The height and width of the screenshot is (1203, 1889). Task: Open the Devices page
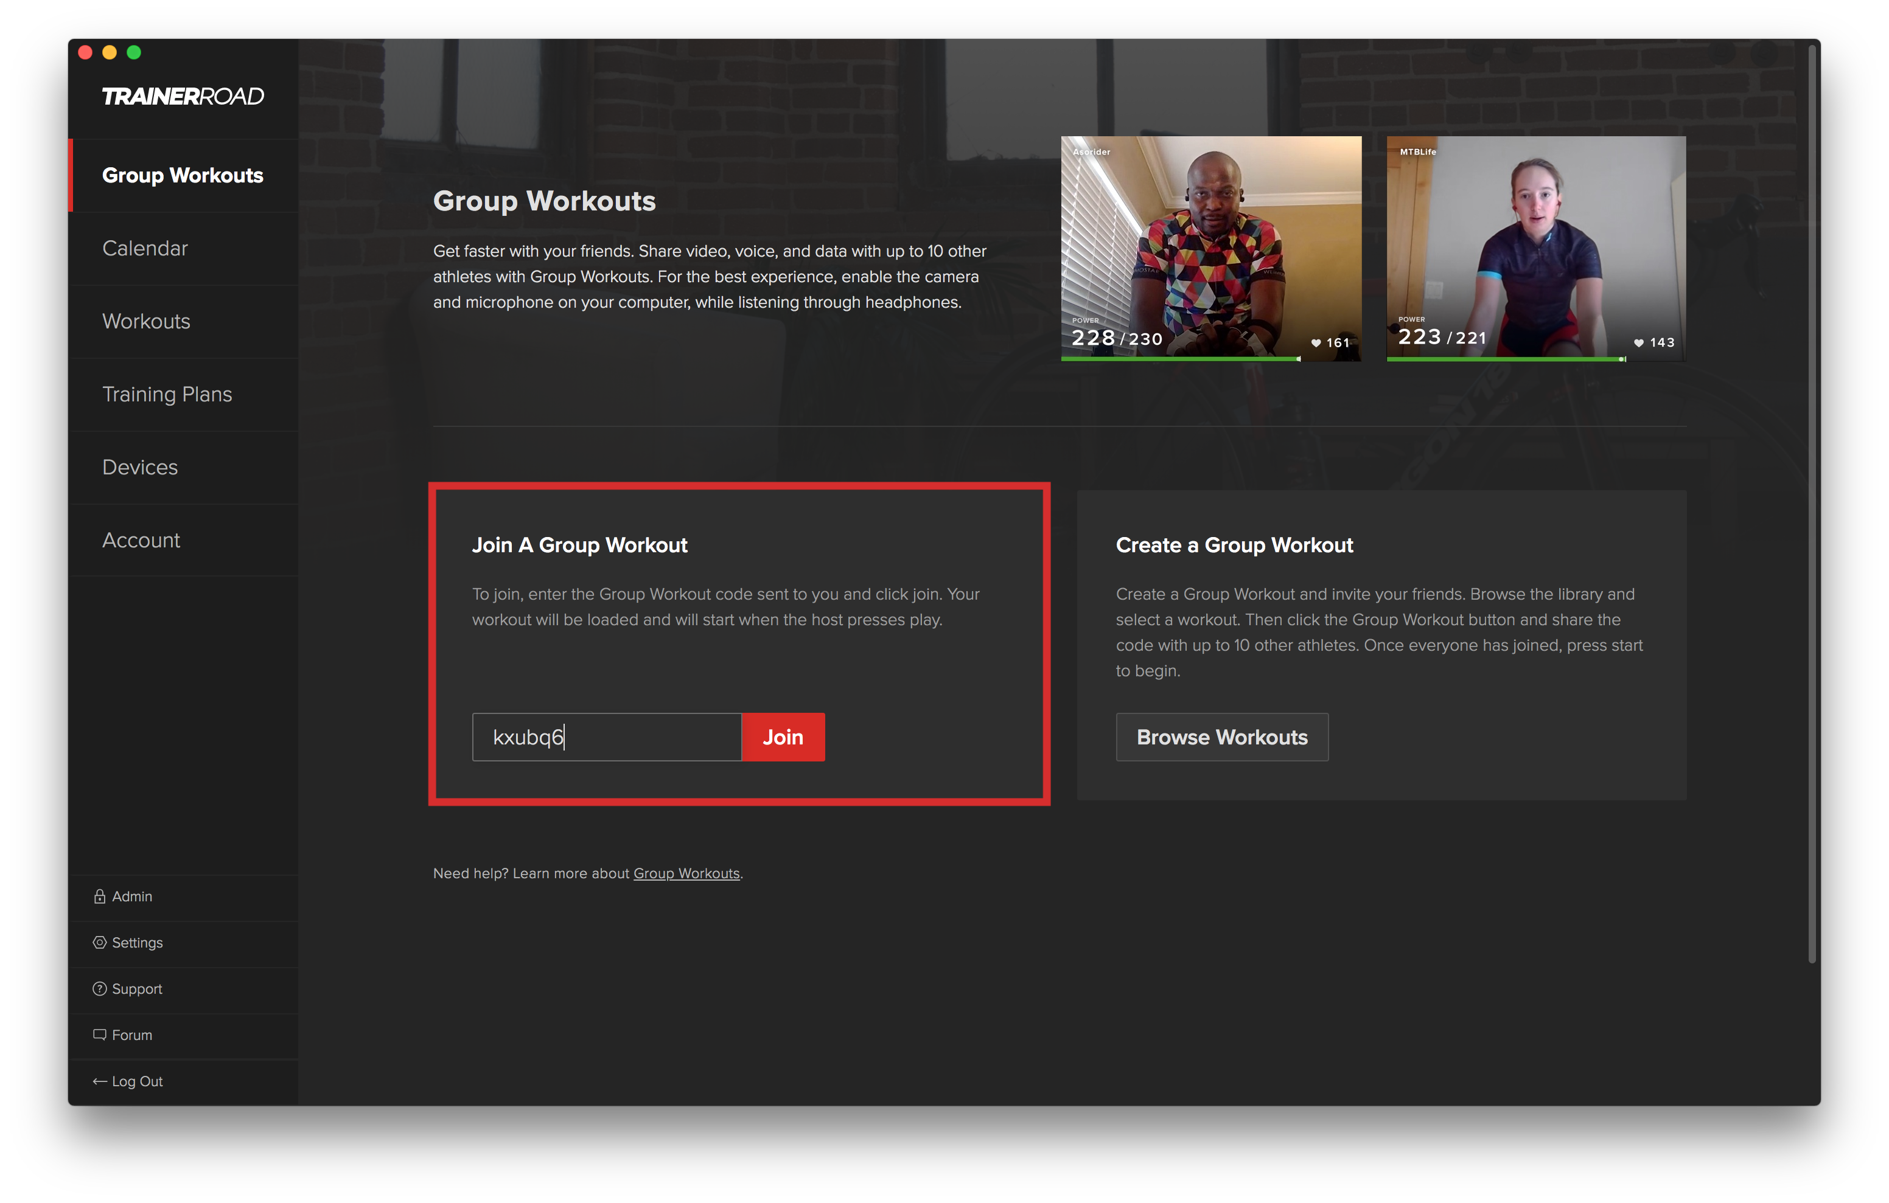[183, 466]
